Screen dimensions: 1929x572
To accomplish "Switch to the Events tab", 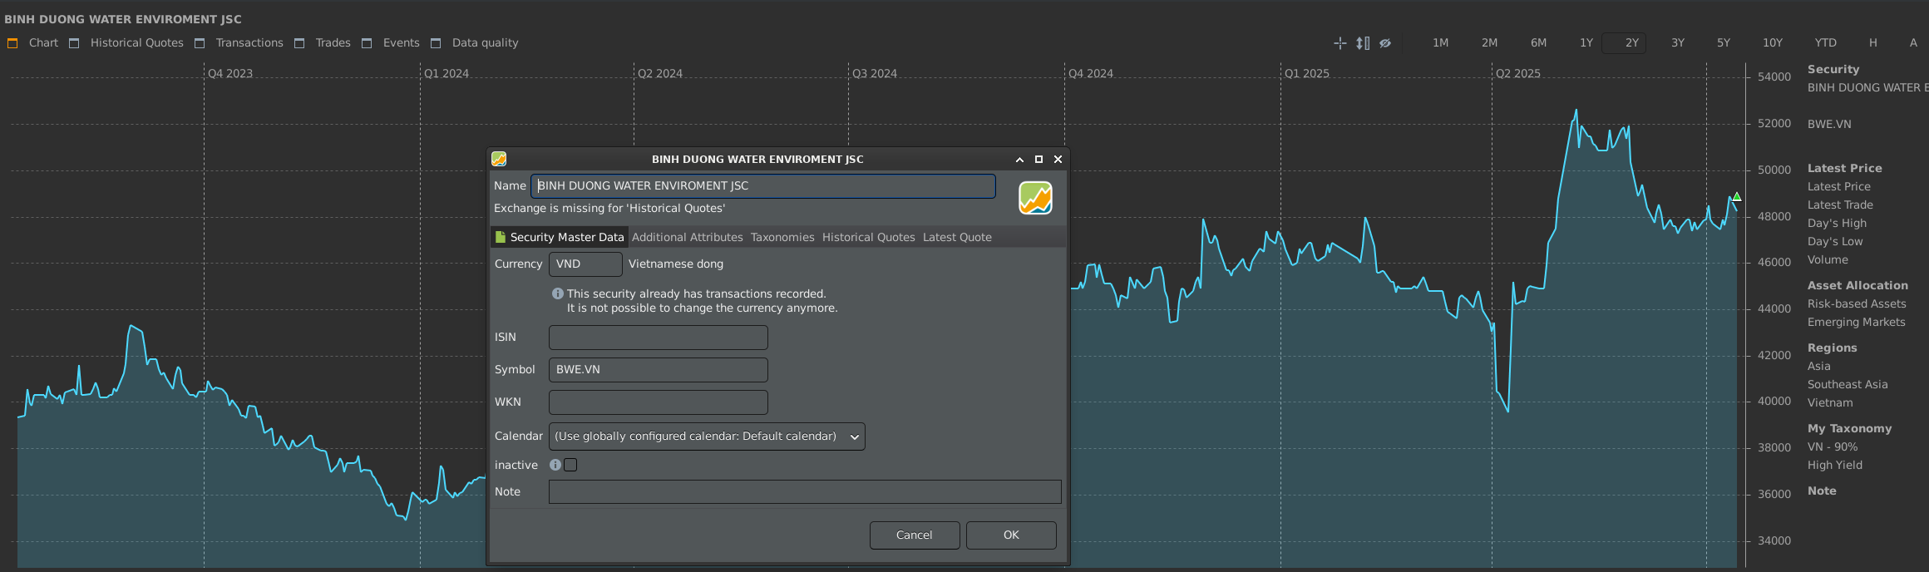I will click(401, 42).
